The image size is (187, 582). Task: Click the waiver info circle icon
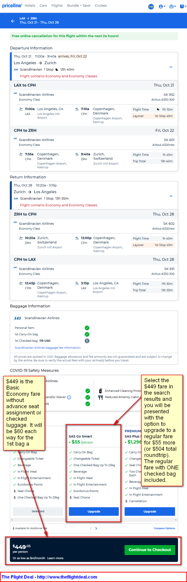[69, 397]
